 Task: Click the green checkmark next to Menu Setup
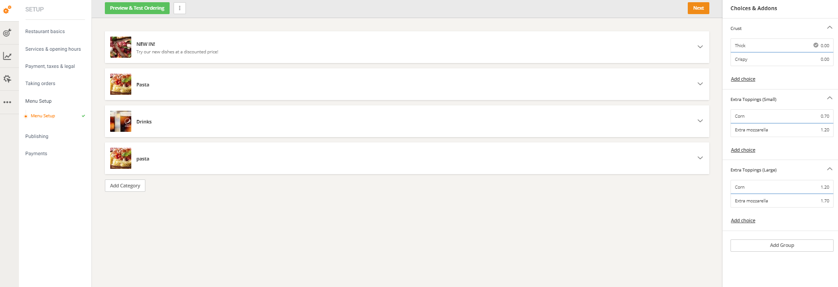83,116
